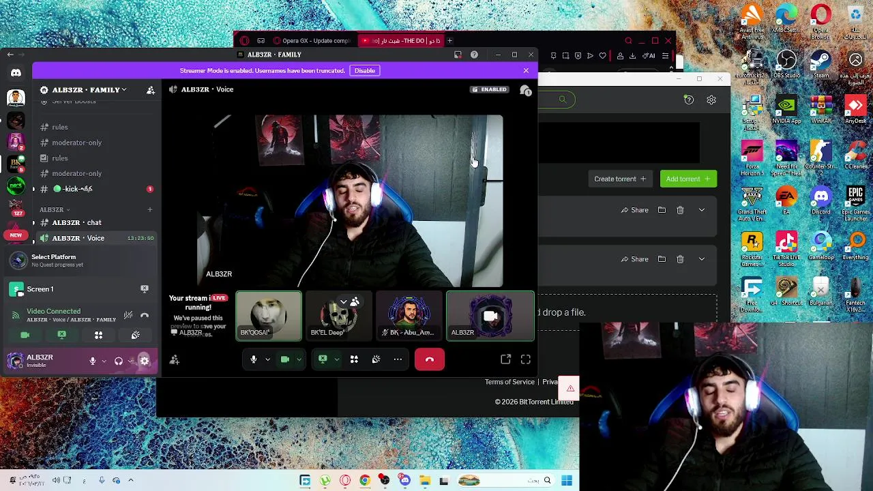Viewport: 873px width, 491px height.
Task: Open BitTorrent settings gear
Action: pos(711,100)
